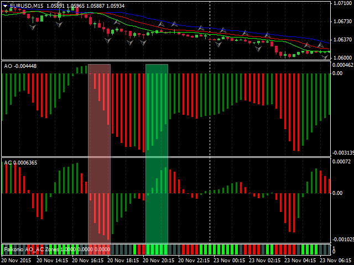The width and height of the screenshot is (354, 265).
Task: Click the 23 Nov 06:15 time label
Action: tap(339, 260)
